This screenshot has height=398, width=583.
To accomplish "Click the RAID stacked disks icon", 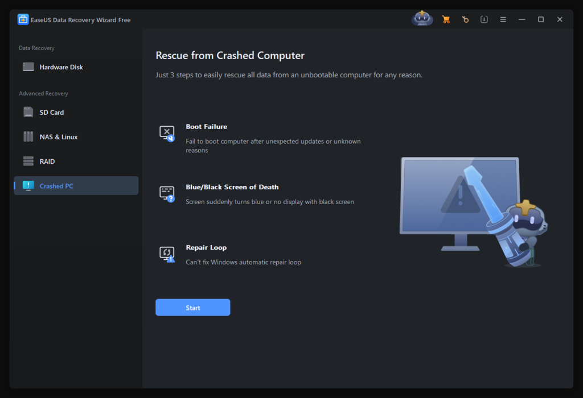I will click(x=28, y=161).
